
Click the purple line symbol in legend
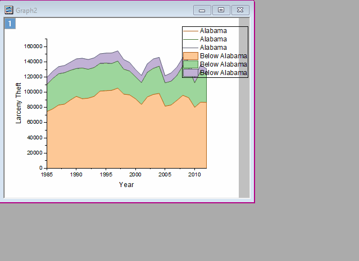point(190,48)
